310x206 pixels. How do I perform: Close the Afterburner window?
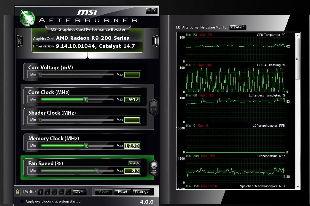(155, 11)
